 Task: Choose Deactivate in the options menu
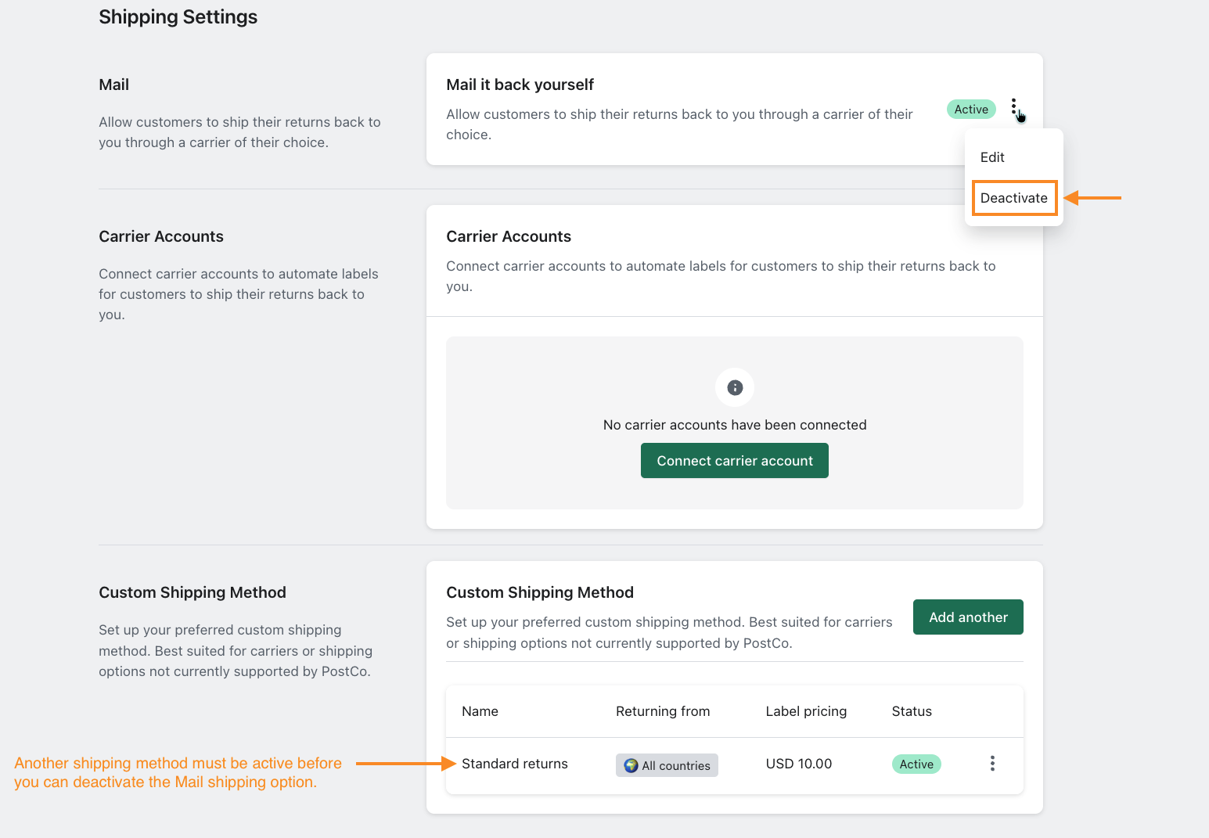[x=1013, y=198]
